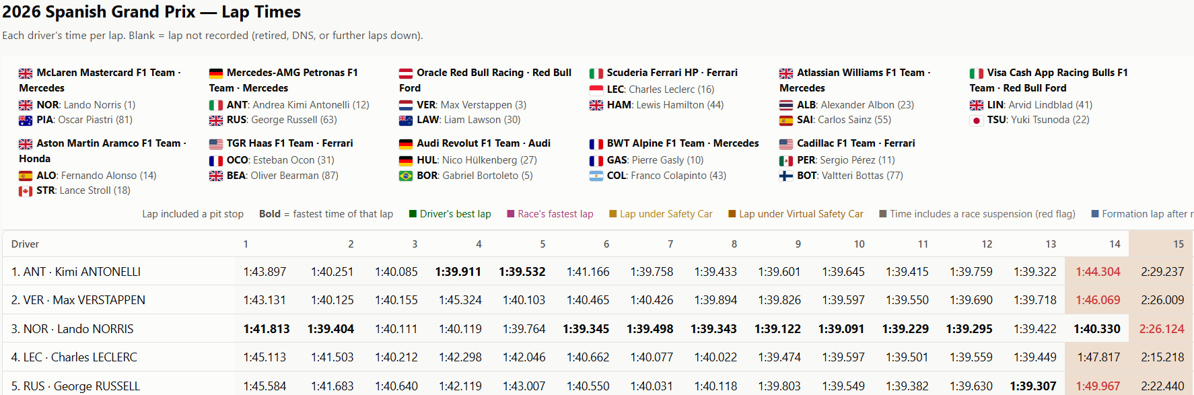Viewport: 1194px width, 395px height.
Task: Click the Japanese flag next to TSU Yuki Tsunoda
Action: coord(977,120)
